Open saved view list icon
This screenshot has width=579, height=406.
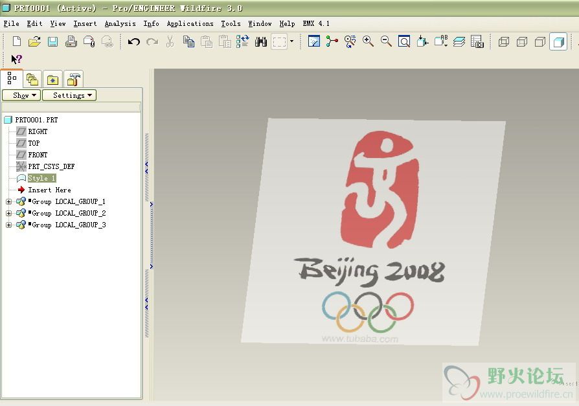coord(441,41)
